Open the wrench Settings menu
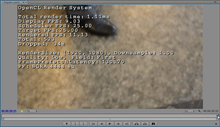 (199, 111)
